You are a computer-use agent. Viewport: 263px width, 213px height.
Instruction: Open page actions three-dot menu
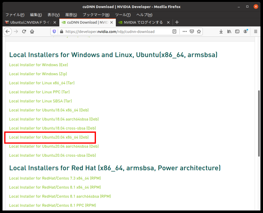tap(185, 32)
